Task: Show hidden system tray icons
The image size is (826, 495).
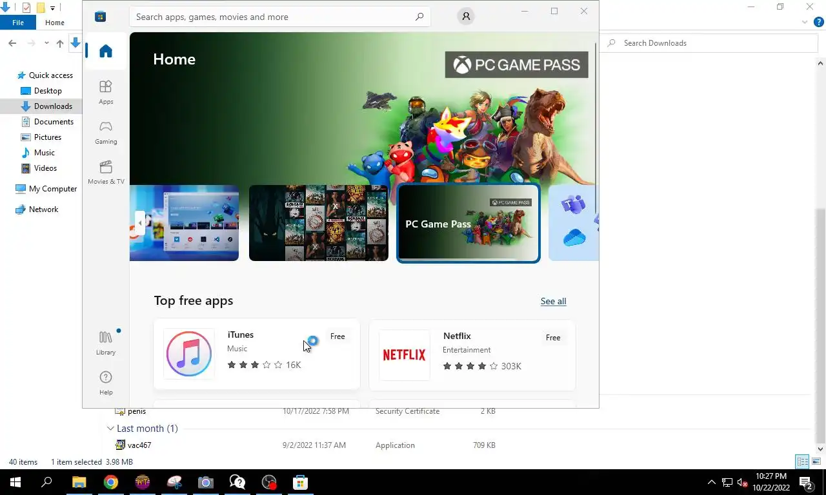Action: click(712, 482)
